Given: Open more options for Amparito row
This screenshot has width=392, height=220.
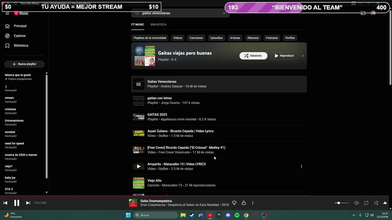Looking at the screenshot, I should [301, 167].
